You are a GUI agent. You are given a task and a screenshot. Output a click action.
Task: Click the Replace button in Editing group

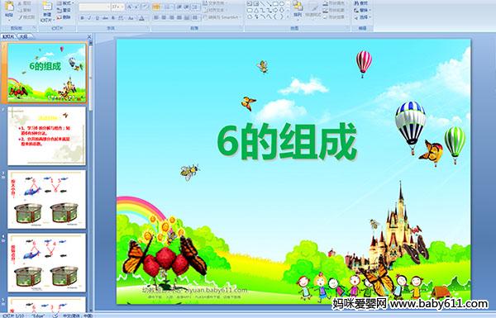[x=361, y=10]
